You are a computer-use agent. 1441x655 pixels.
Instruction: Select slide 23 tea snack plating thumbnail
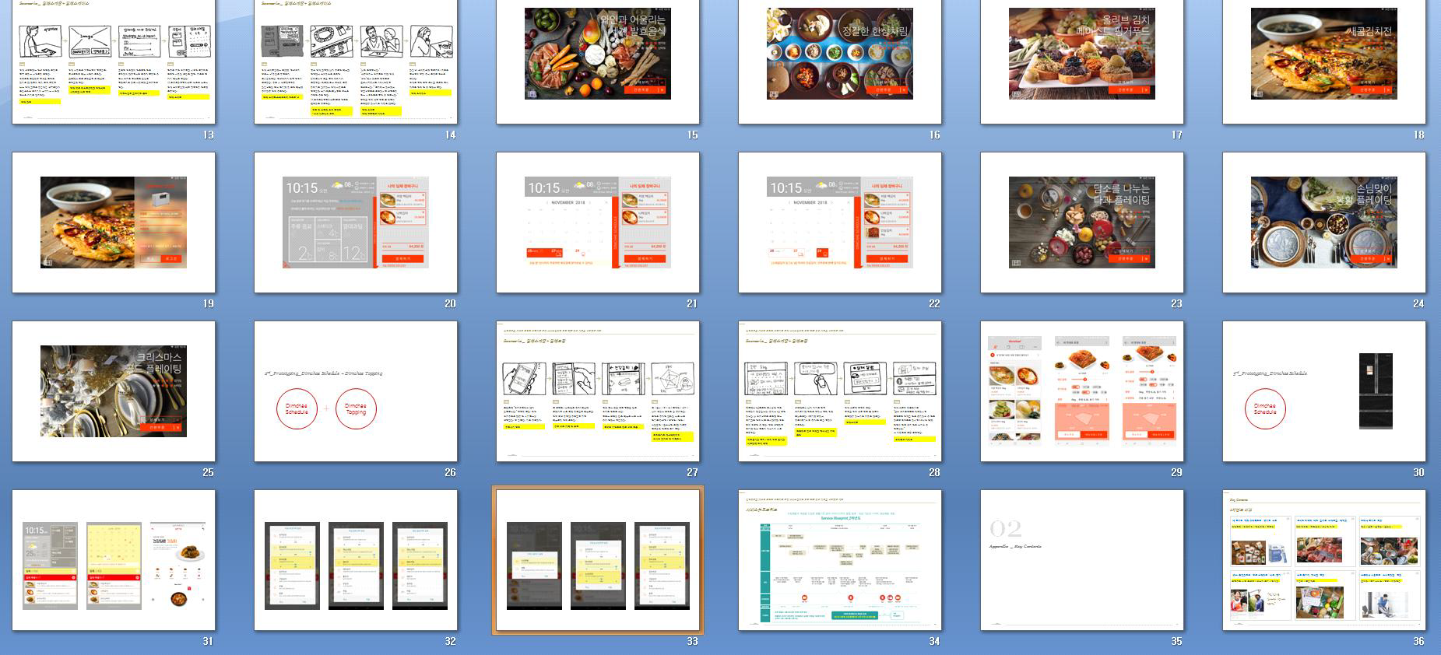pos(1082,222)
